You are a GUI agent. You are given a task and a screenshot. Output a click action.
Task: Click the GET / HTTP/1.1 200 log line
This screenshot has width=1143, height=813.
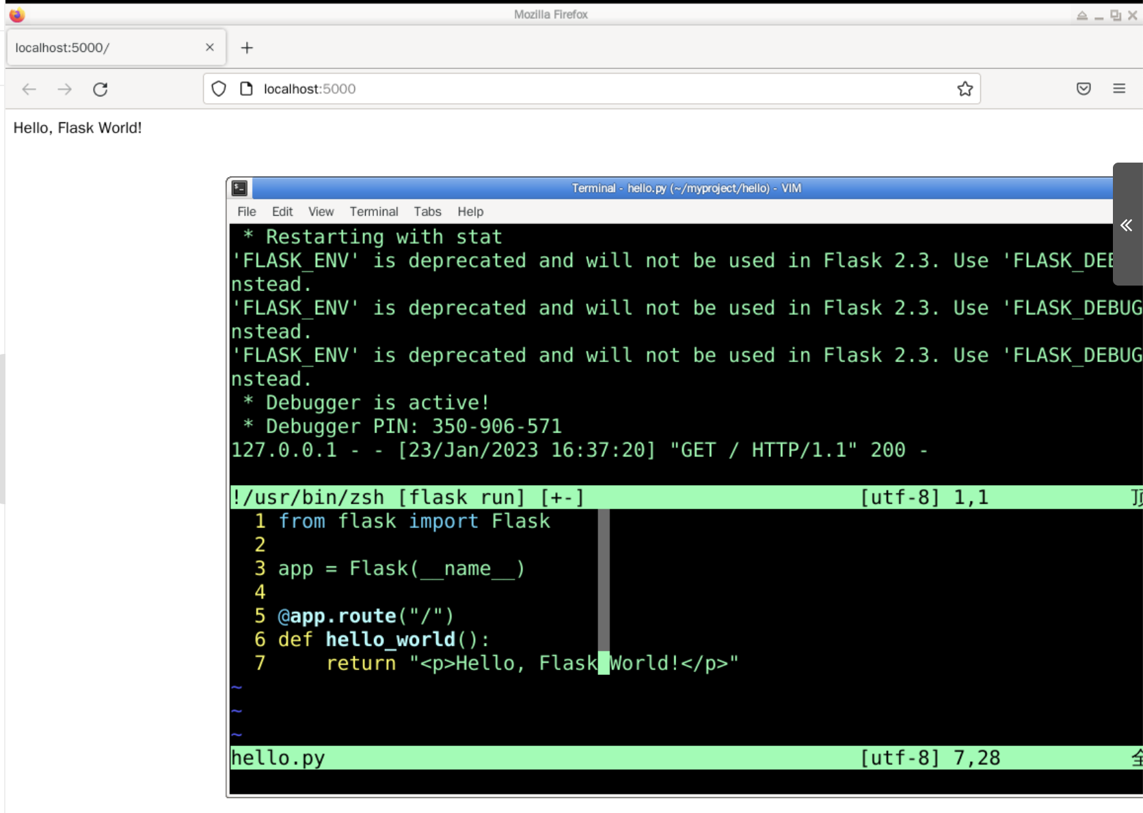(x=578, y=450)
